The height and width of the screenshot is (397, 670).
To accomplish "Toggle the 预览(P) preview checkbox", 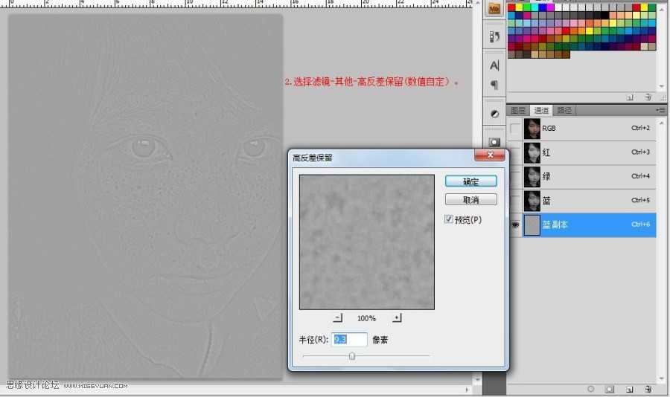I will click(x=449, y=219).
